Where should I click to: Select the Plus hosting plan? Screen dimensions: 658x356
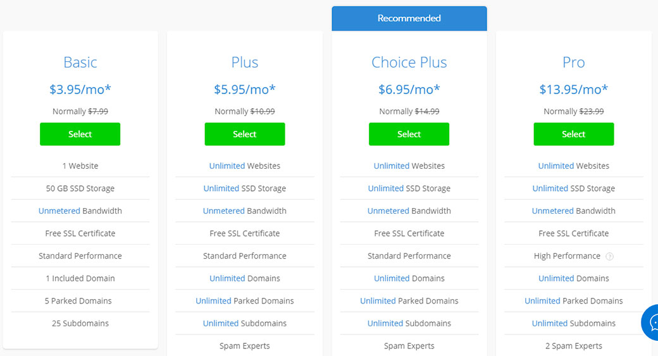click(244, 134)
